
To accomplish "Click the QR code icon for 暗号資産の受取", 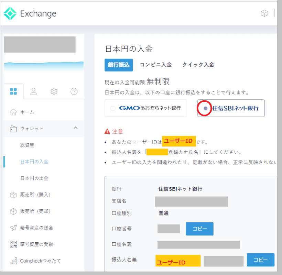I will tap(13, 244).
